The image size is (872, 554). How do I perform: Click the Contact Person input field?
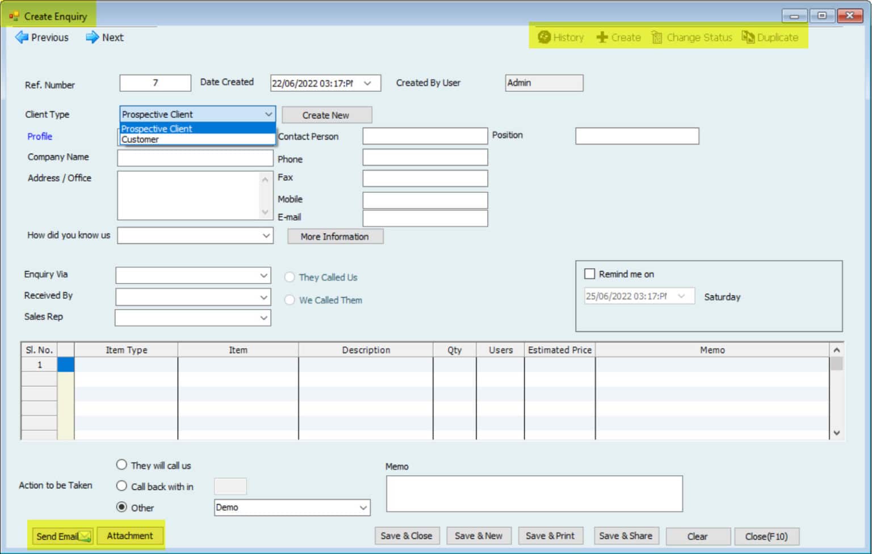[x=425, y=136]
